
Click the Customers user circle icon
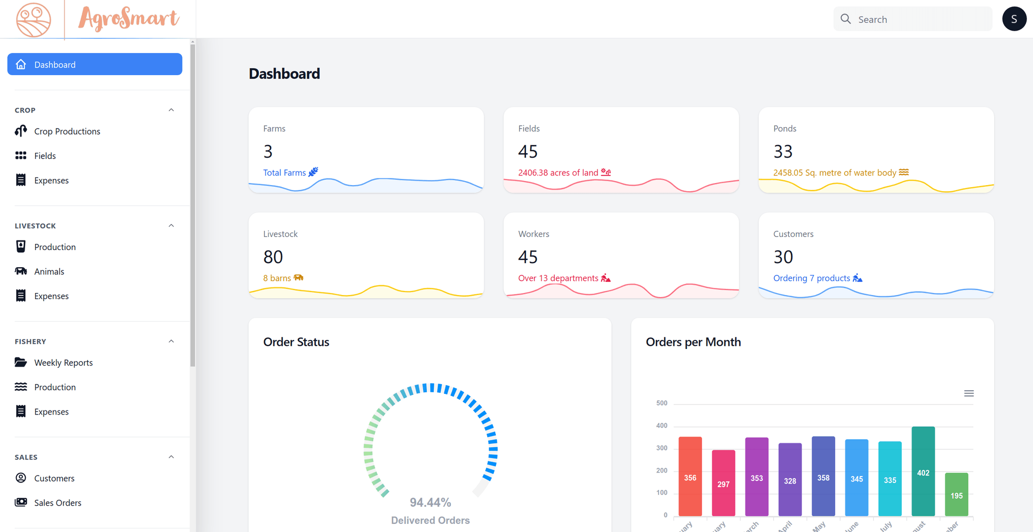pyautogui.click(x=21, y=478)
